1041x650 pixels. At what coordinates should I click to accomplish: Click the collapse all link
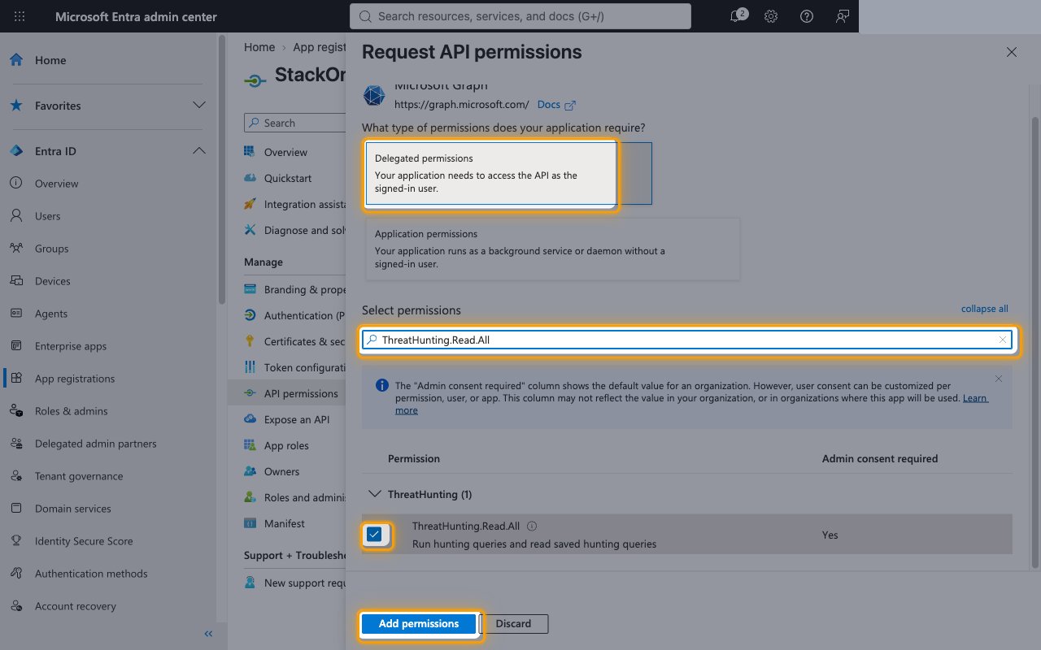[984, 309]
